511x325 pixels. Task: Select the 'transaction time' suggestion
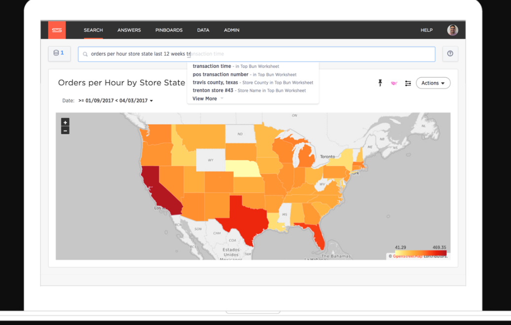point(212,66)
